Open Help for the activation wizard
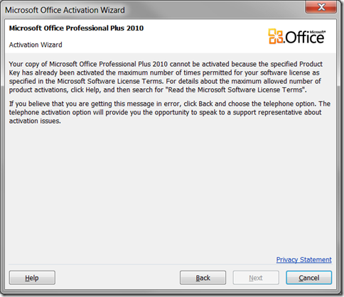 32,278
